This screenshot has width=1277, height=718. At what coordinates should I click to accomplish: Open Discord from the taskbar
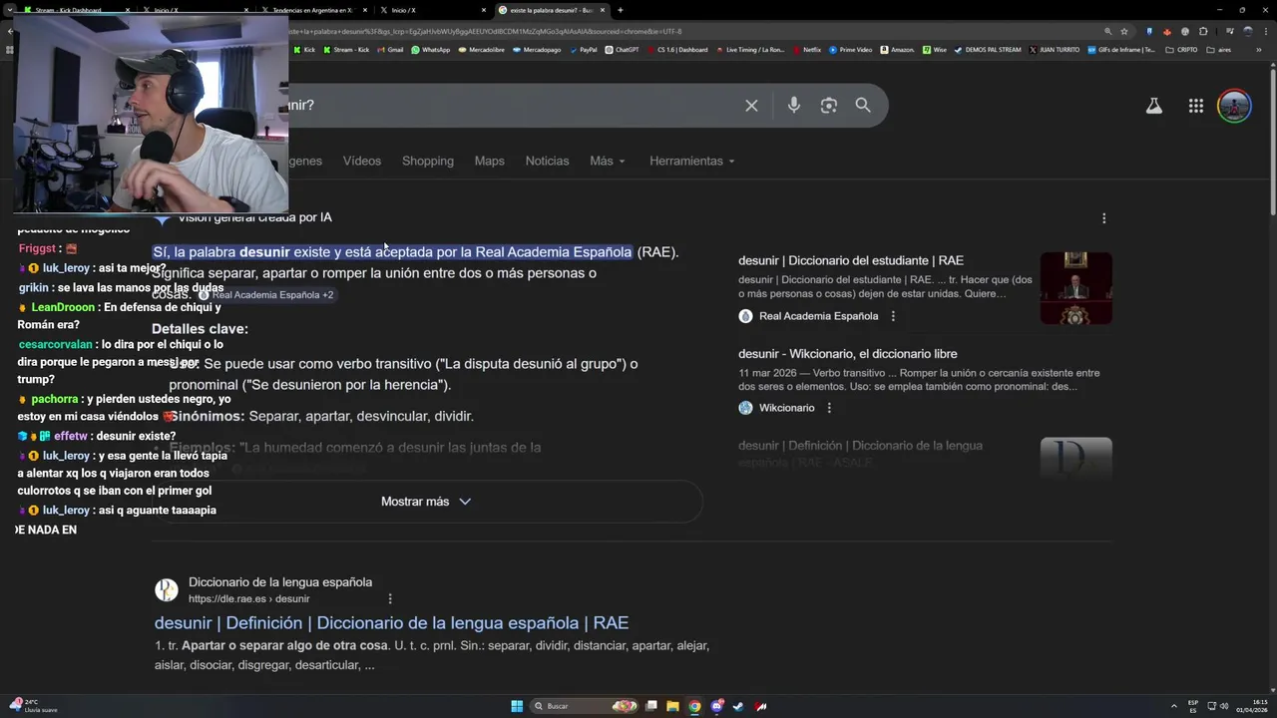coord(716,706)
